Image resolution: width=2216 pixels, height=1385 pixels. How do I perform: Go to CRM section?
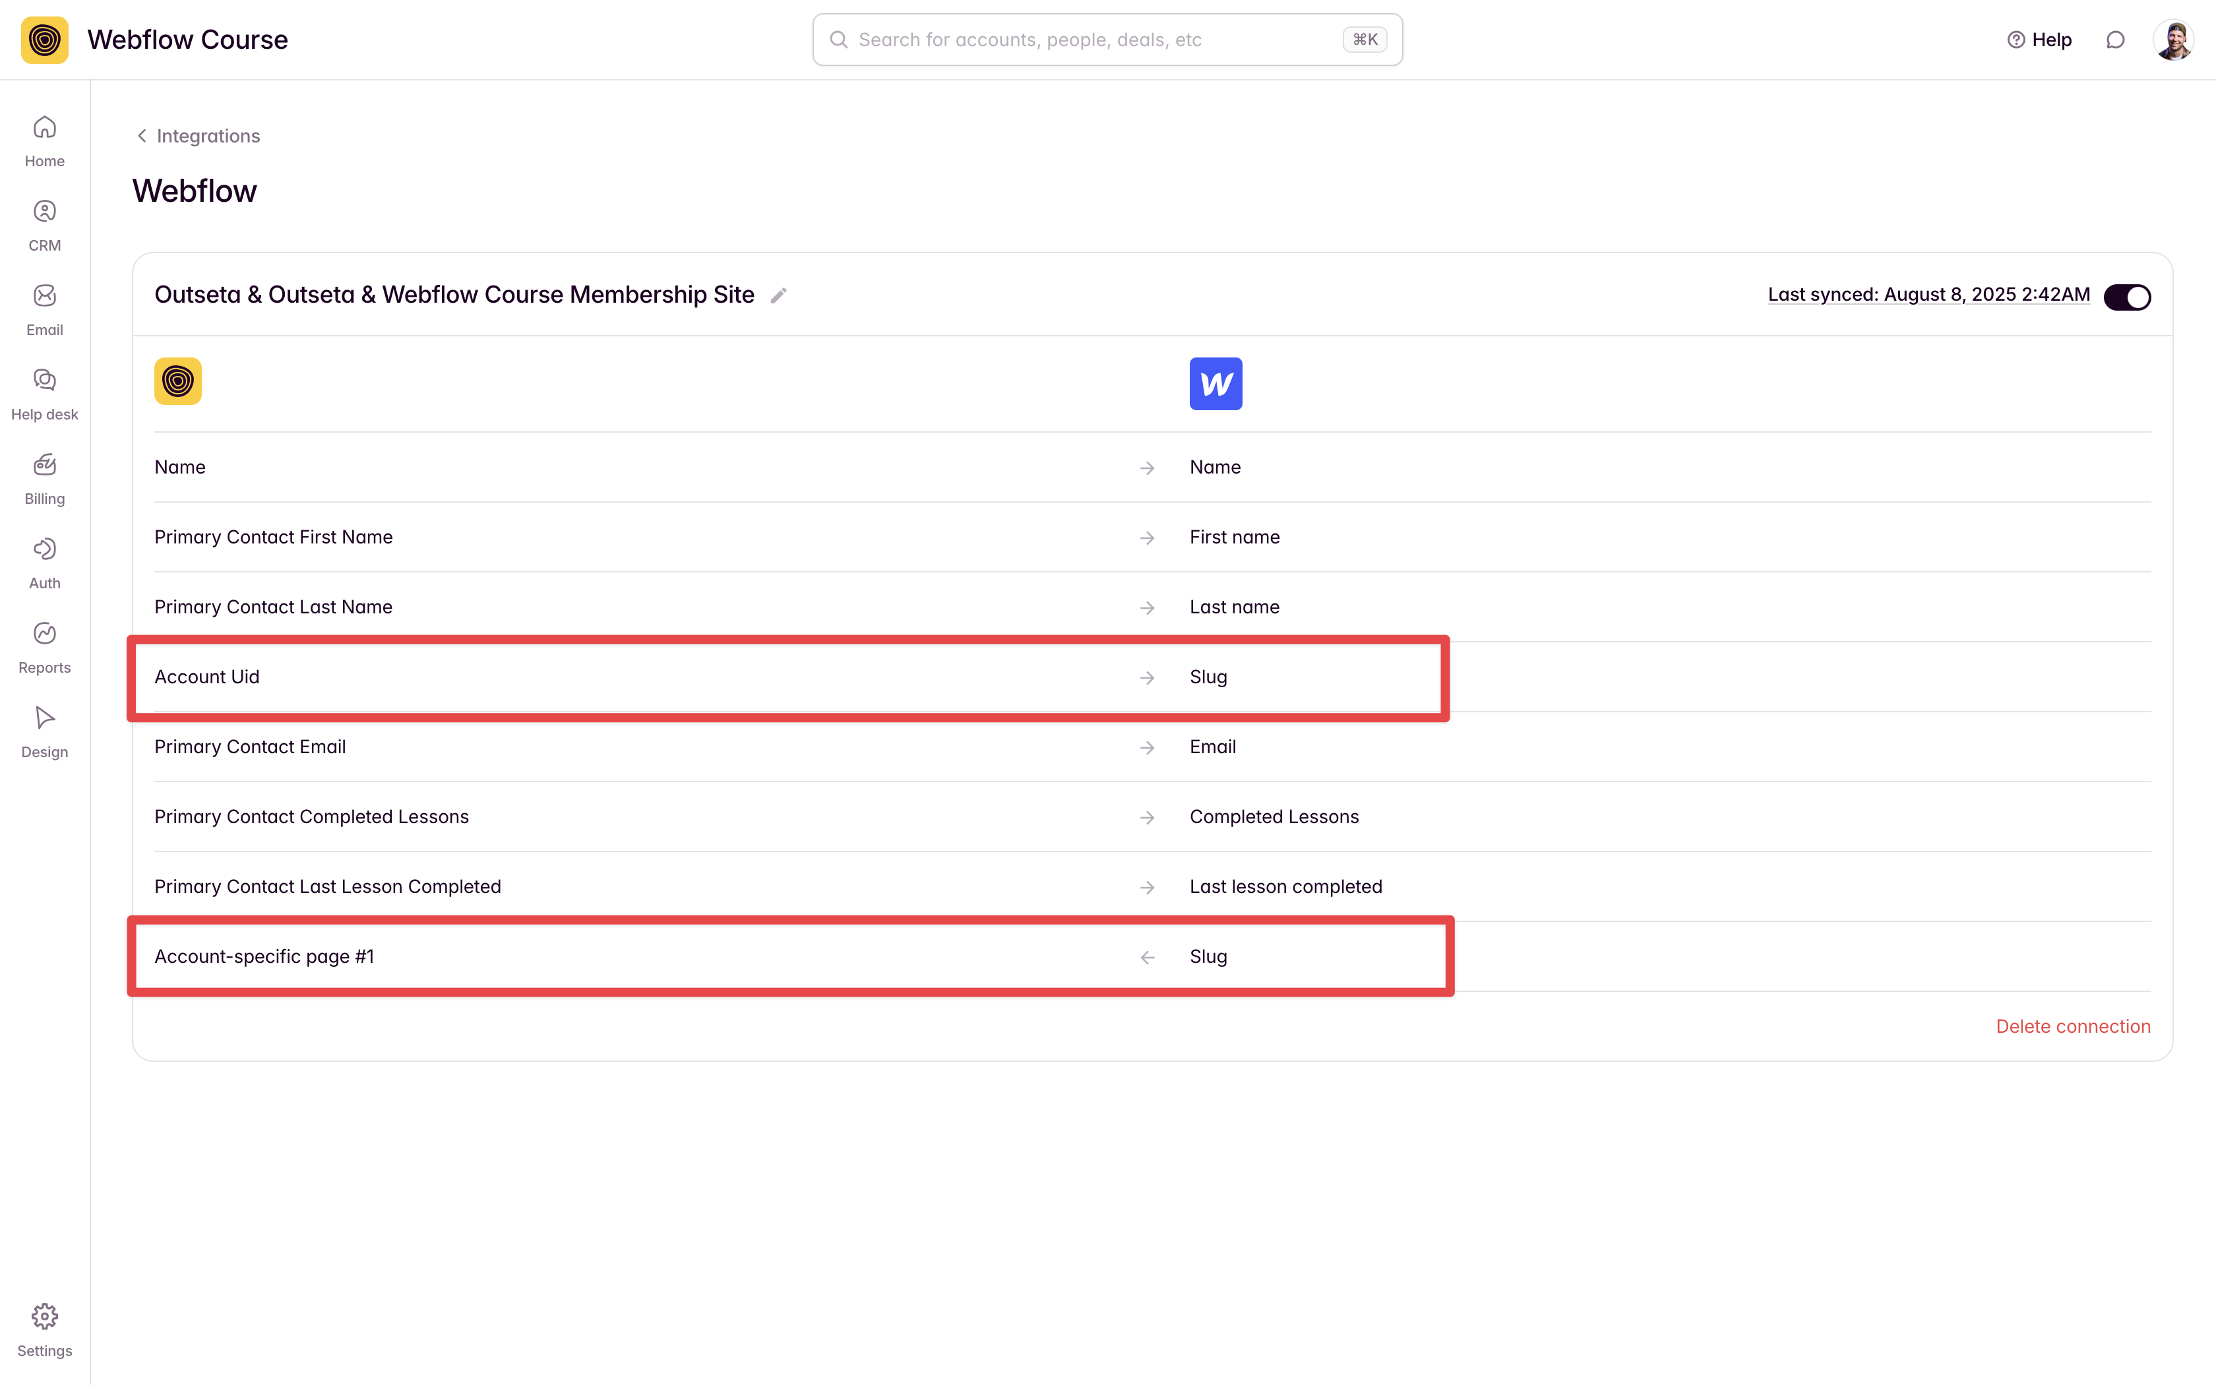pos(44,226)
